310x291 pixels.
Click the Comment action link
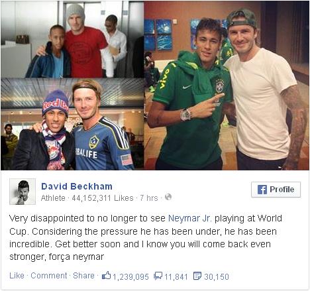click(x=49, y=276)
